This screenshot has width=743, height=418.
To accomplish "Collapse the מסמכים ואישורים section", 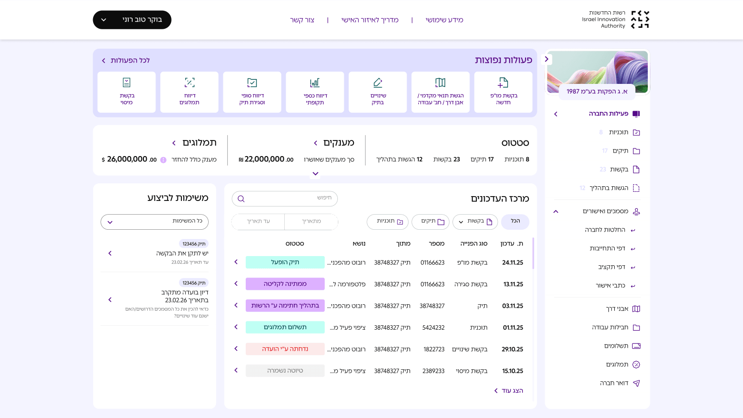I will (x=556, y=211).
